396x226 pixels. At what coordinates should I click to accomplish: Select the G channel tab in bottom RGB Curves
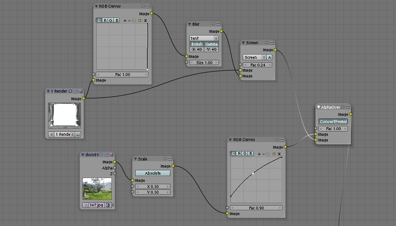click(244, 153)
